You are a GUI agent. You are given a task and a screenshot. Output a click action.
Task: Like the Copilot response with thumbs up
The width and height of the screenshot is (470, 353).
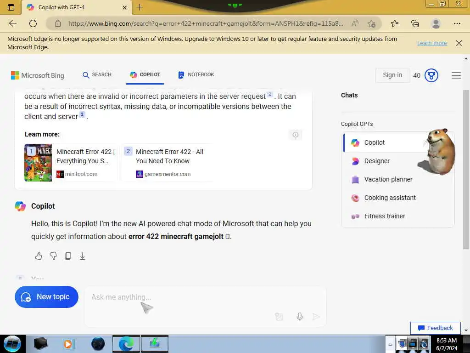39,256
